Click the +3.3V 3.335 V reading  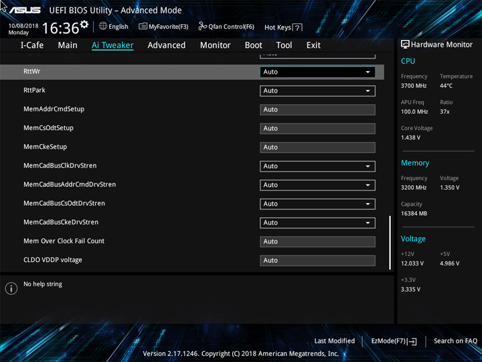[x=410, y=290]
